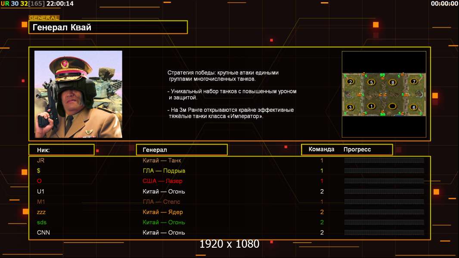Click 'Китай — Танк' general entry
This screenshot has height=258, width=459.
click(x=162, y=160)
